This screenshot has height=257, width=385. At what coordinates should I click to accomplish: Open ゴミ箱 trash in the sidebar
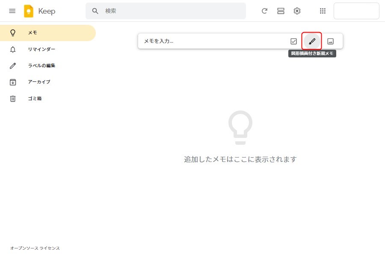(x=34, y=99)
